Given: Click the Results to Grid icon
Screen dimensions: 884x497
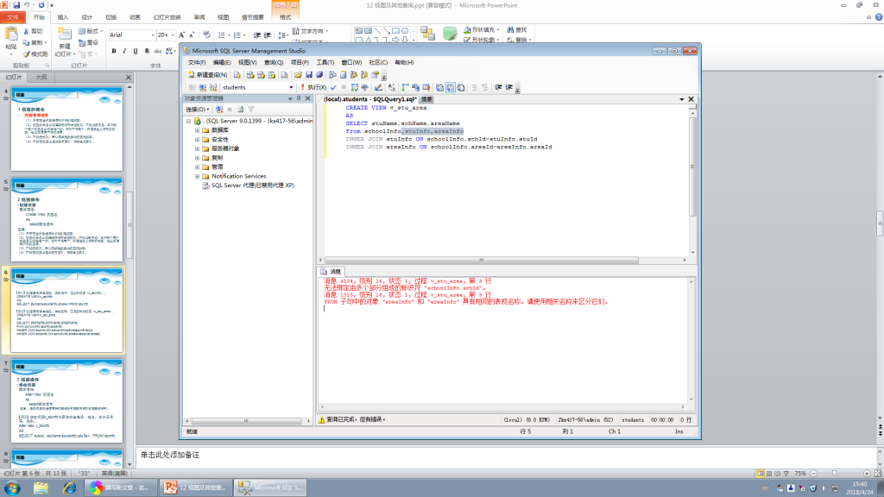Looking at the screenshot, I should click(450, 87).
